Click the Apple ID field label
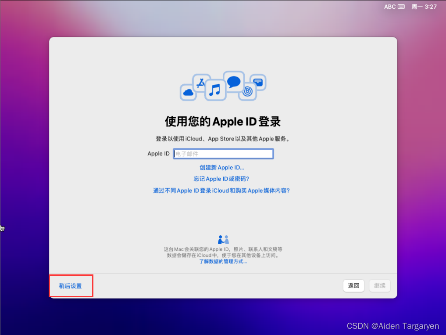This screenshot has width=446, height=335. pos(158,154)
